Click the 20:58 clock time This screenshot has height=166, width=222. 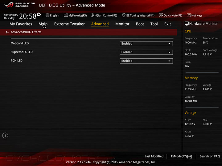pyautogui.click(x=28, y=16)
